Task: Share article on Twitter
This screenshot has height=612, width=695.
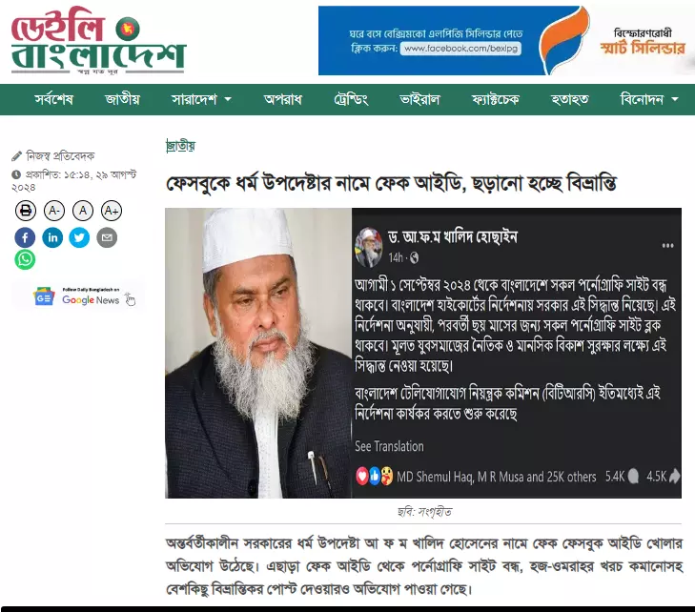Action: (x=79, y=237)
